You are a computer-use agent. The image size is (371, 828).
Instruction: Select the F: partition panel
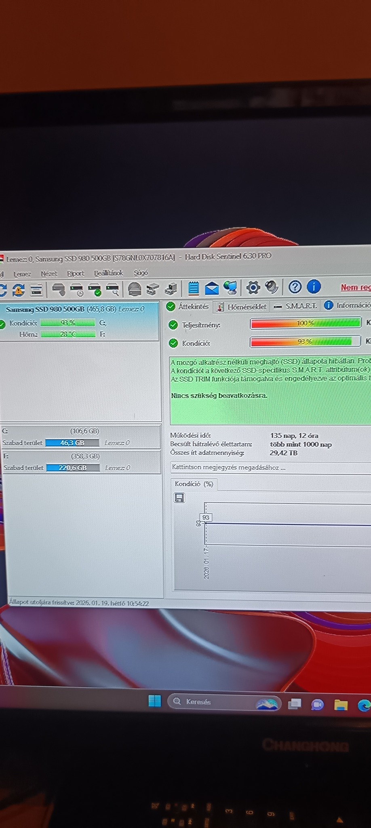(x=81, y=462)
